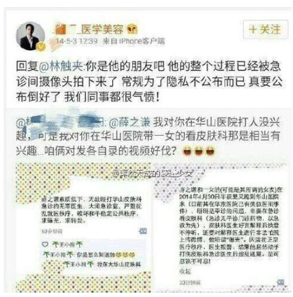Click the emoji beside the 医学美容 username
This screenshot has width=293, height=297.
point(132,29)
